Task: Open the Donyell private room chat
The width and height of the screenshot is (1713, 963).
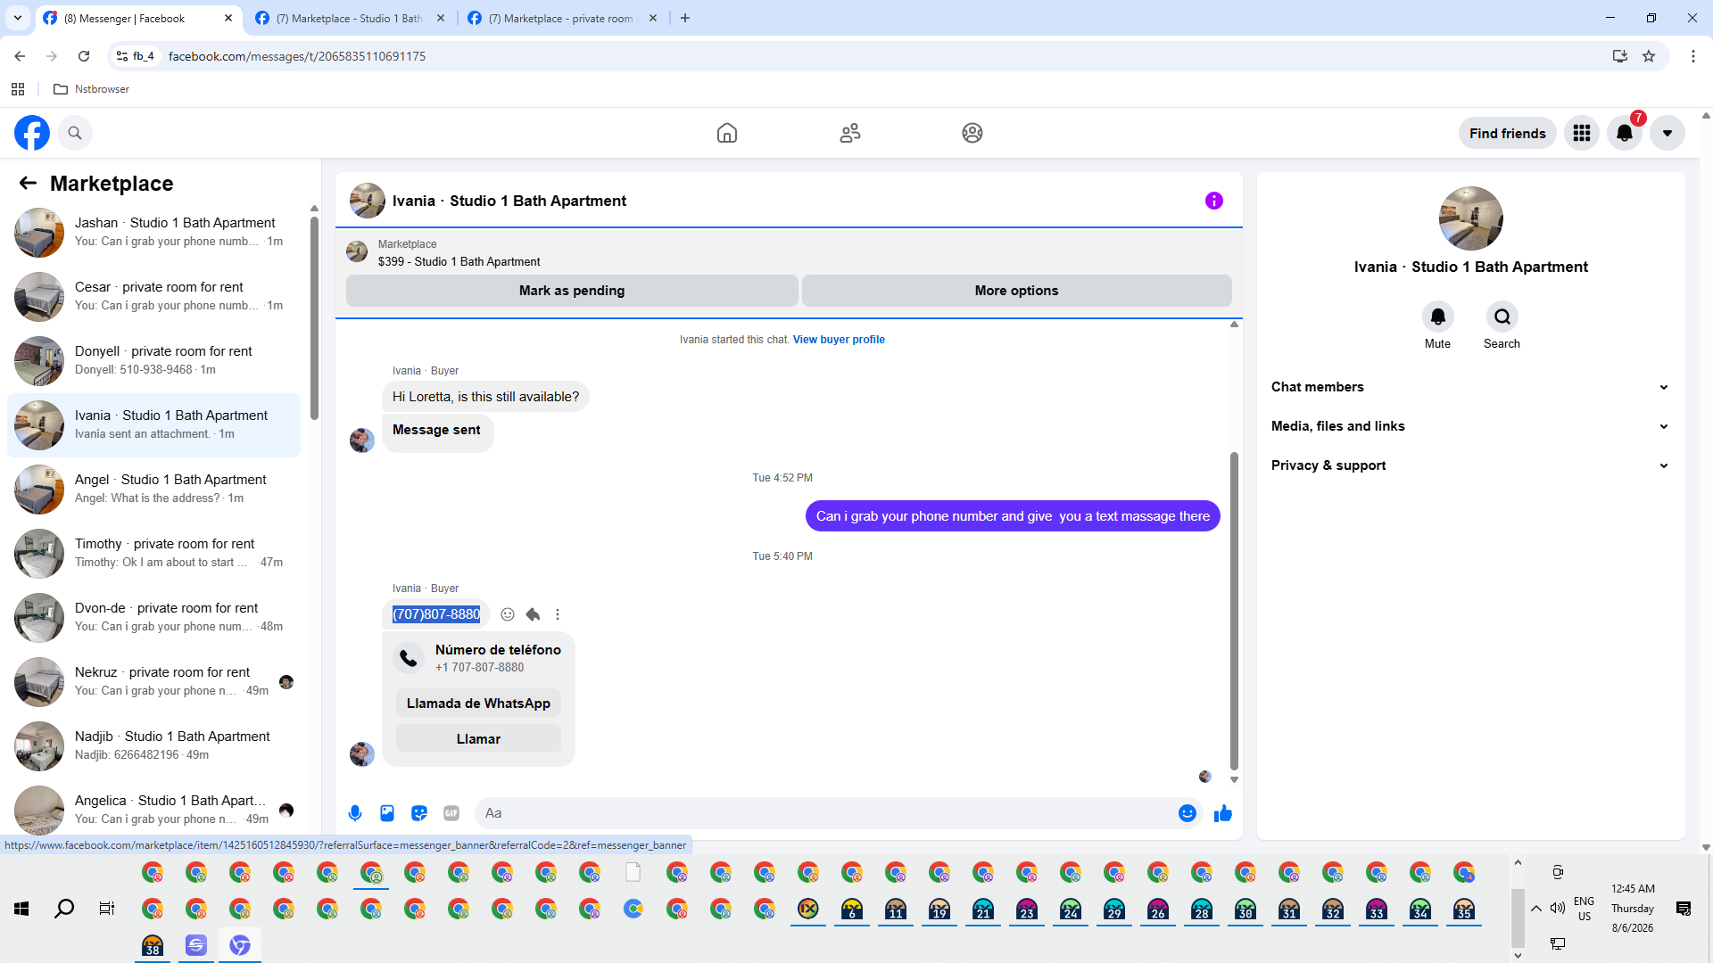Action: point(153,360)
